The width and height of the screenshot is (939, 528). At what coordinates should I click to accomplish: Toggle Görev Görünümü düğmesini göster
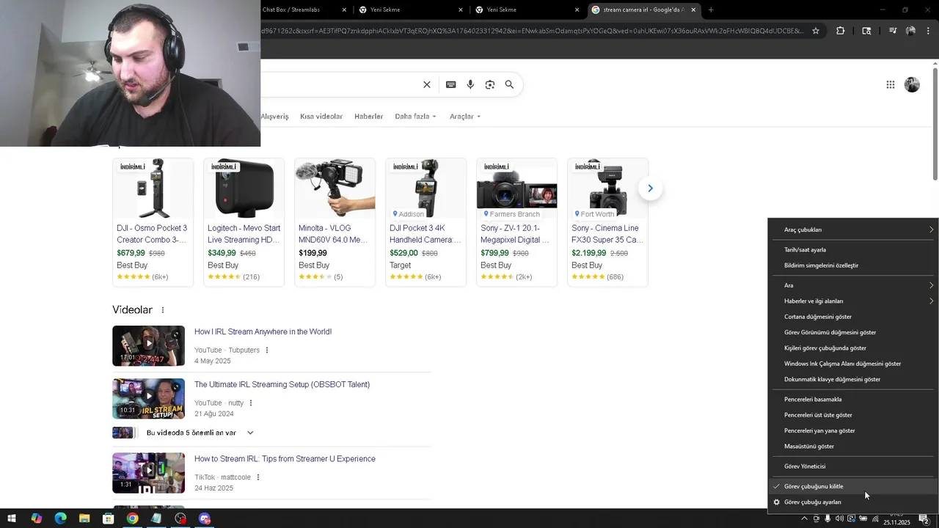click(x=852, y=332)
